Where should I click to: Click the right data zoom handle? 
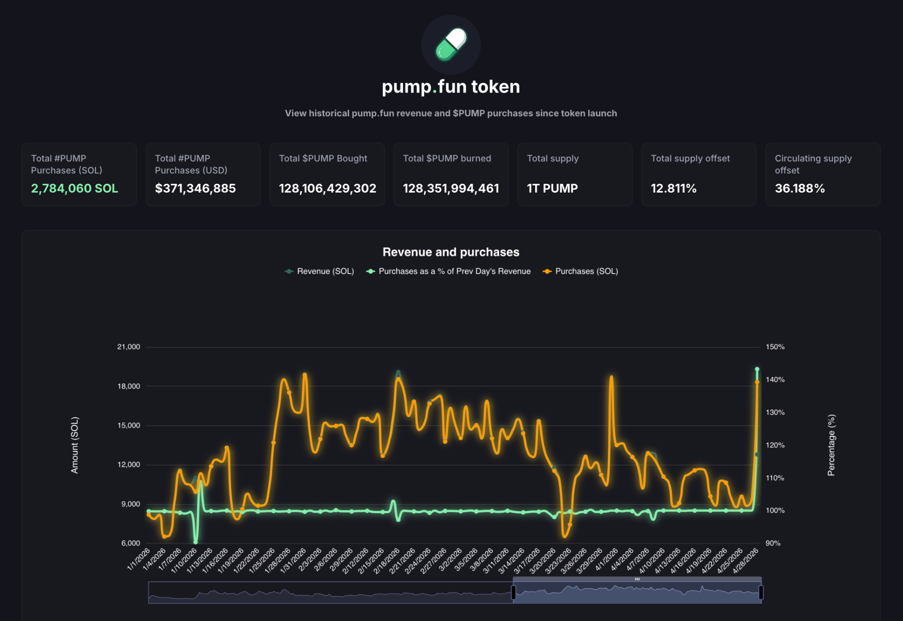[x=761, y=592]
